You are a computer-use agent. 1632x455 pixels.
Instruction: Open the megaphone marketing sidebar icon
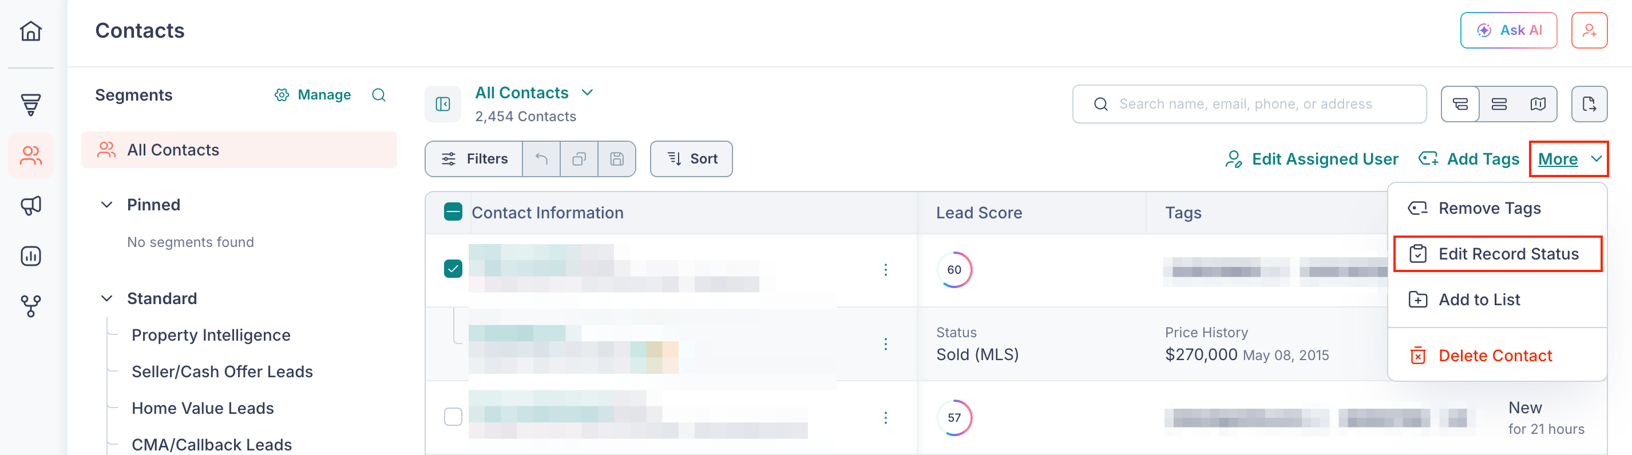click(x=30, y=205)
